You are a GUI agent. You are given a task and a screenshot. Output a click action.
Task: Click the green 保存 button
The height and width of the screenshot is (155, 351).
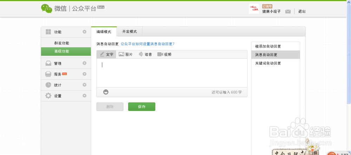click(x=142, y=107)
